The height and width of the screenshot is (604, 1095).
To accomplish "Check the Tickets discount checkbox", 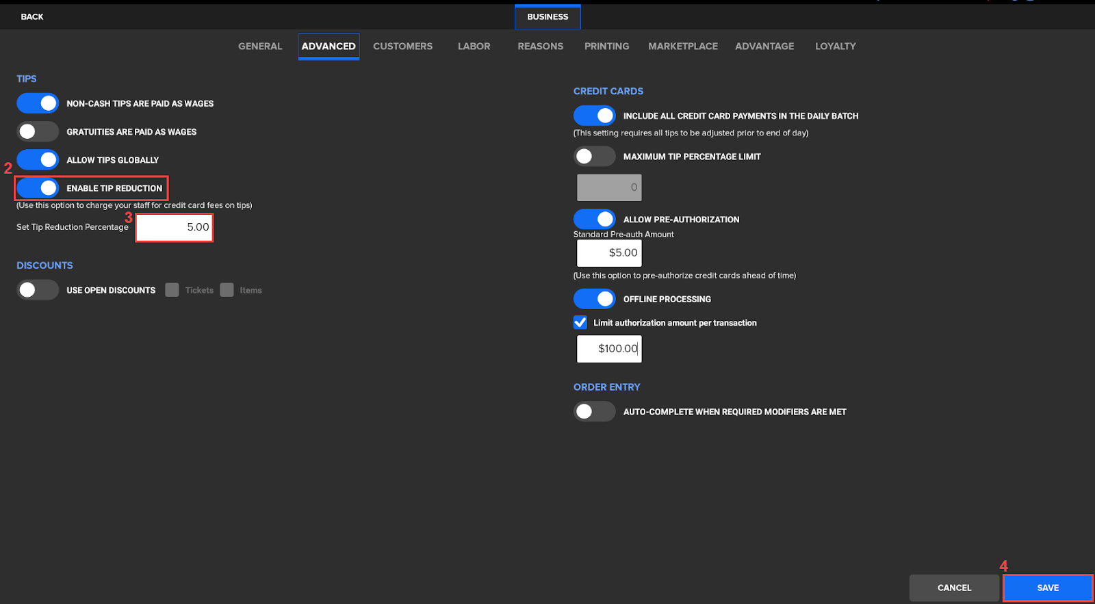I will point(172,290).
